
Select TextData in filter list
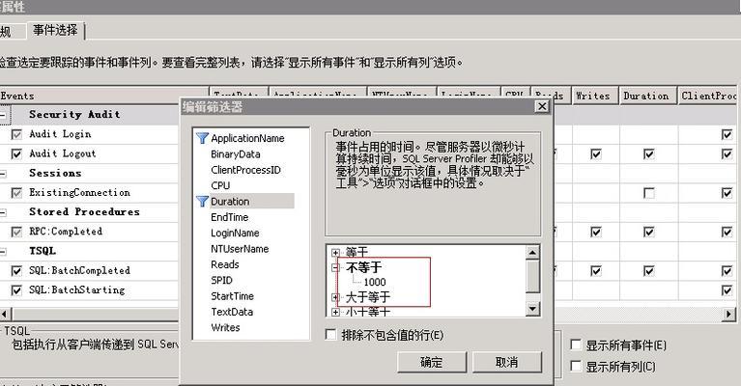[x=232, y=312]
